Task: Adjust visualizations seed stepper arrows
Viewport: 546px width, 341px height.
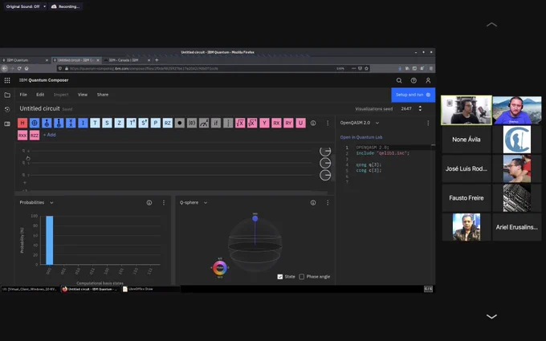Action: (420, 108)
